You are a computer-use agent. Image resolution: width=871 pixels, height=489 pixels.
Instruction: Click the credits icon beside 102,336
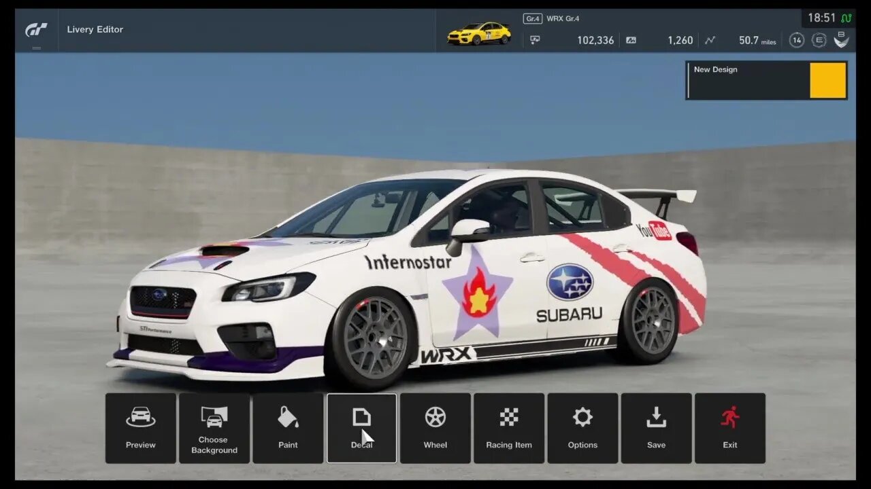(x=536, y=40)
